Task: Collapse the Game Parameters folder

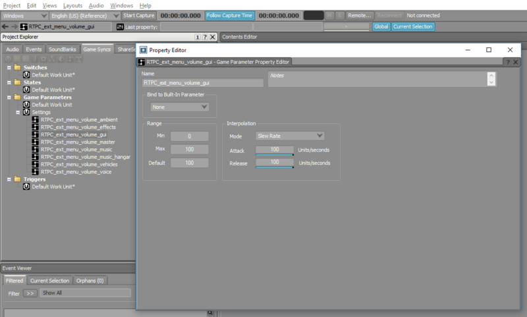Action: point(9,98)
